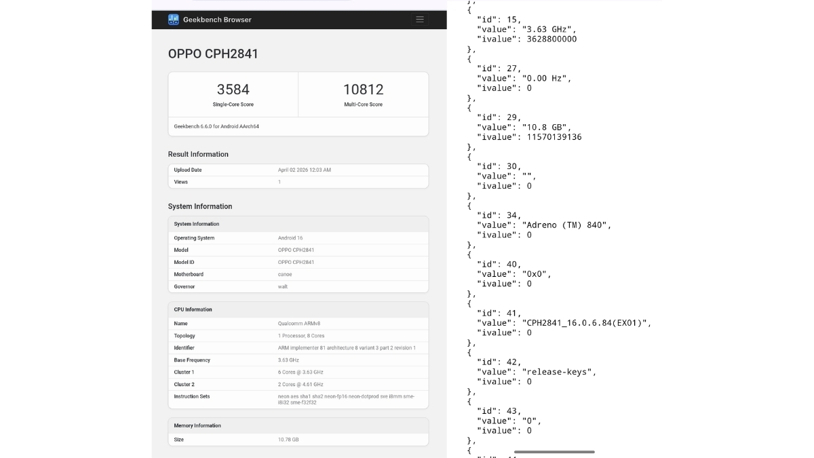
Task: Click JSON value "10.8 GB"
Action: (x=546, y=127)
